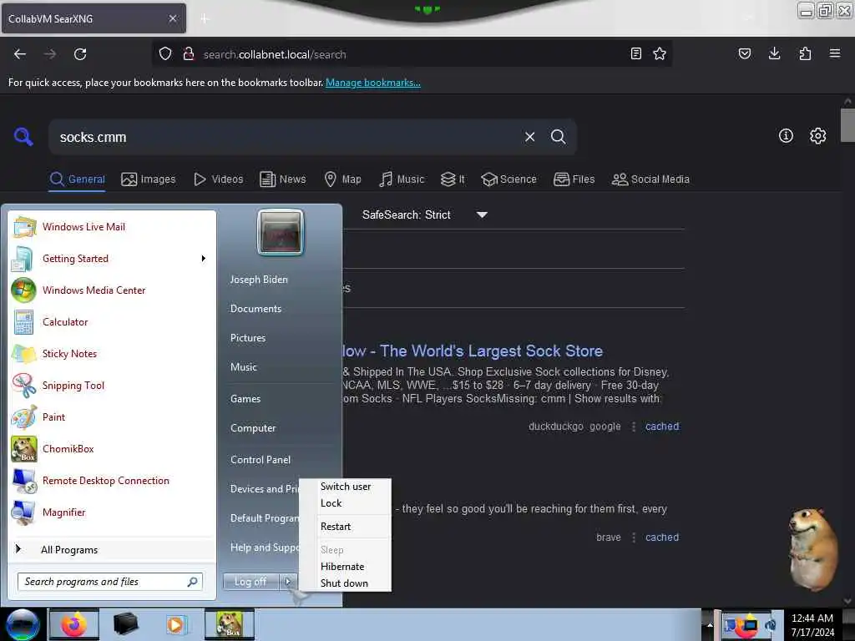Screen dimensions: 855x641
Task: Click the shutdown options arrow next to Log off
Action: point(288,582)
